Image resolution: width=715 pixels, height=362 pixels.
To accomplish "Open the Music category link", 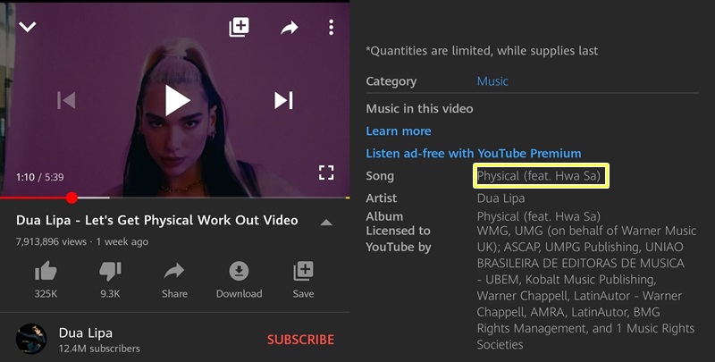I will click(x=492, y=81).
